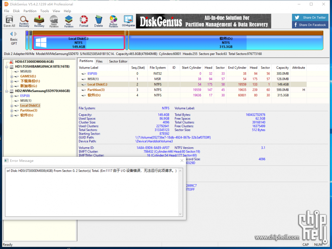Viewport: 332px width, 249px height.
Task: Click Share On Facebook button
Action: (x=310, y=25)
